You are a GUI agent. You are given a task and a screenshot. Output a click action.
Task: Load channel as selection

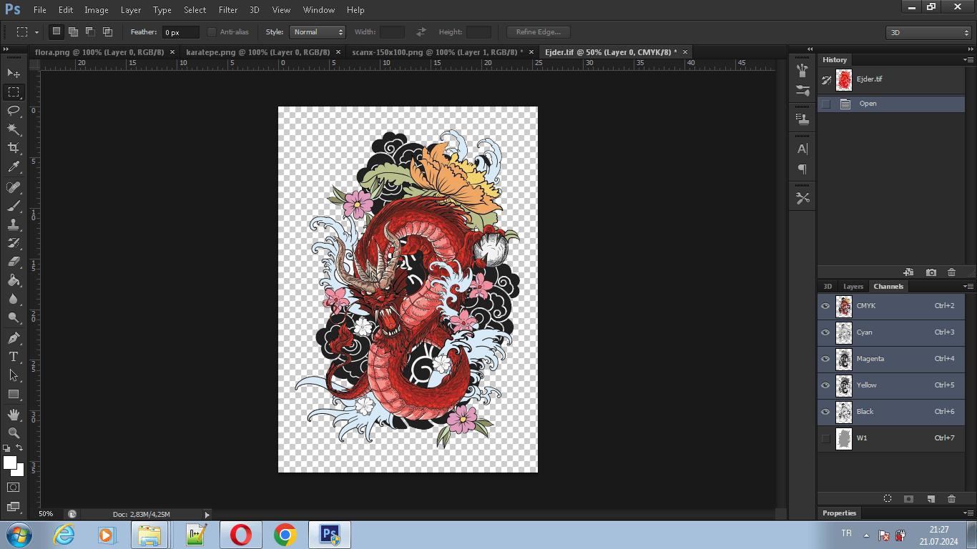coord(887,499)
